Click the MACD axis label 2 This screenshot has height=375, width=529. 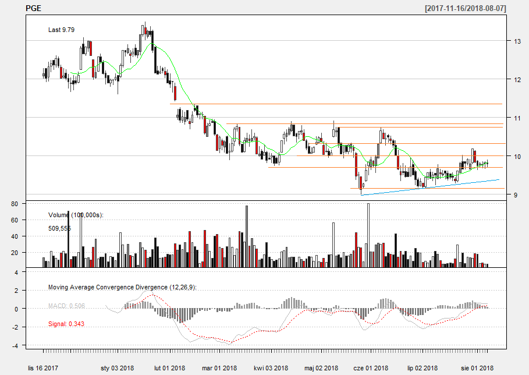(16, 291)
